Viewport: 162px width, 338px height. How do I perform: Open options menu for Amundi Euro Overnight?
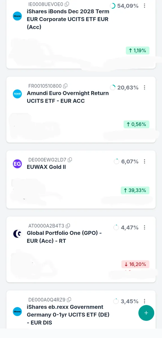145,88
